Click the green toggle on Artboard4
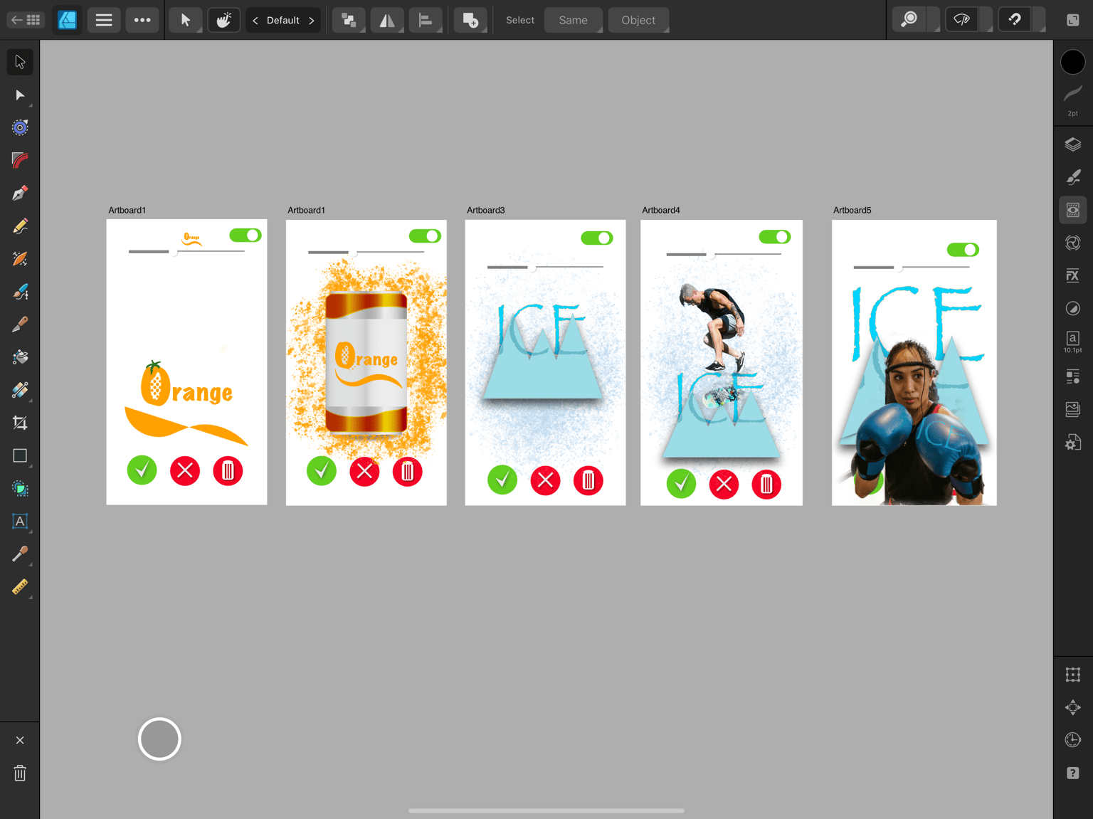Screen dimensions: 1093x819 pyautogui.click(x=775, y=236)
